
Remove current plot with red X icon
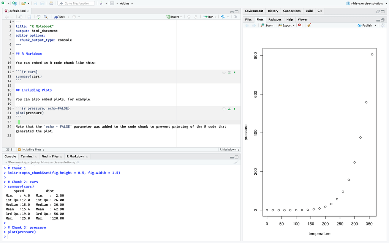299,25
